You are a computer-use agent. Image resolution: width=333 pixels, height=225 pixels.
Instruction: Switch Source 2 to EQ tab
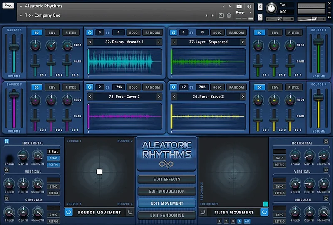[x=259, y=32]
